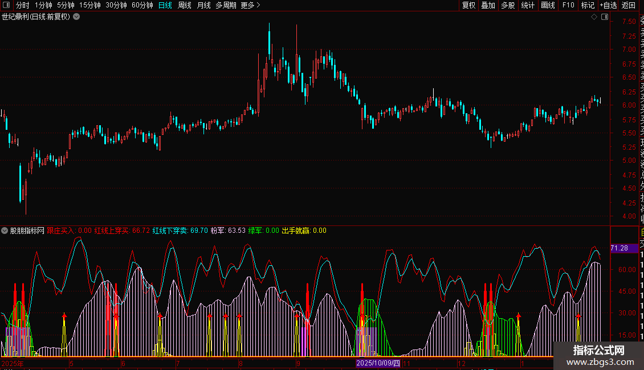The image size is (644, 370).
Task: Click the 2025/10/09 date marker on timeline
Action: (x=378, y=363)
